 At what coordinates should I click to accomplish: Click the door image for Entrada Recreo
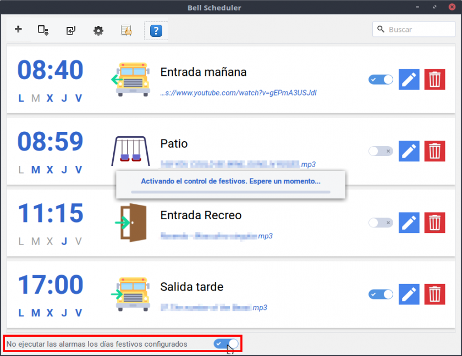click(x=131, y=222)
